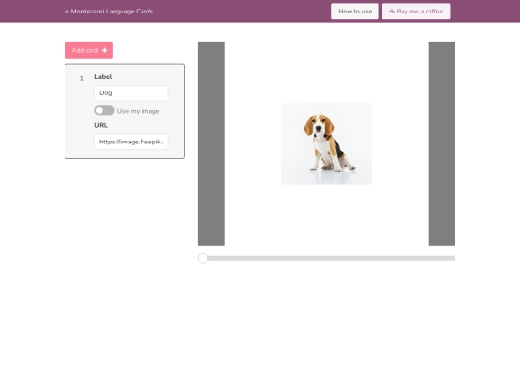The width and height of the screenshot is (520, 390).
Task: Go to Montessori Language Cards home link
Action: tap(109, 12)
